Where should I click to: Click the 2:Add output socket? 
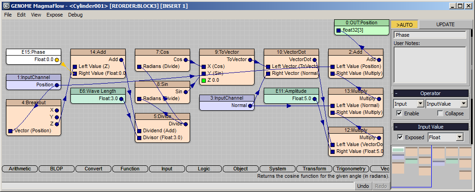point(379,60)
